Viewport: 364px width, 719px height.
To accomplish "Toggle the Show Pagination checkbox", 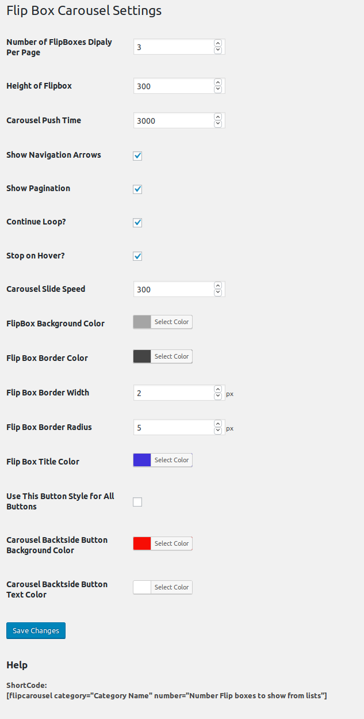I will 137,189.
